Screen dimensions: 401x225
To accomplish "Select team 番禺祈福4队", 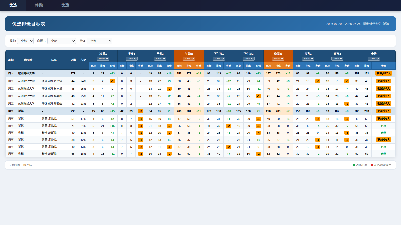I will 49,140.
